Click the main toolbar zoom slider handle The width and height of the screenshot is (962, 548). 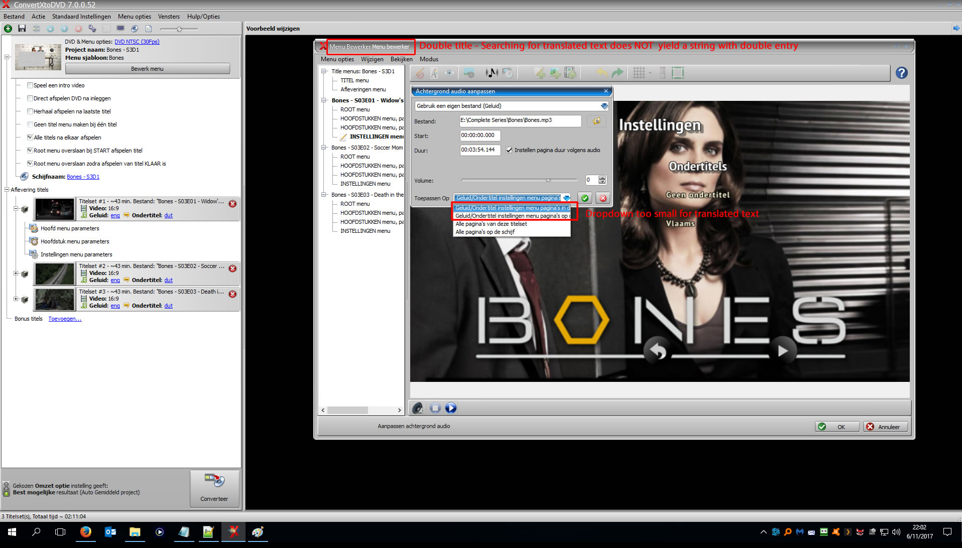[179, 29]
